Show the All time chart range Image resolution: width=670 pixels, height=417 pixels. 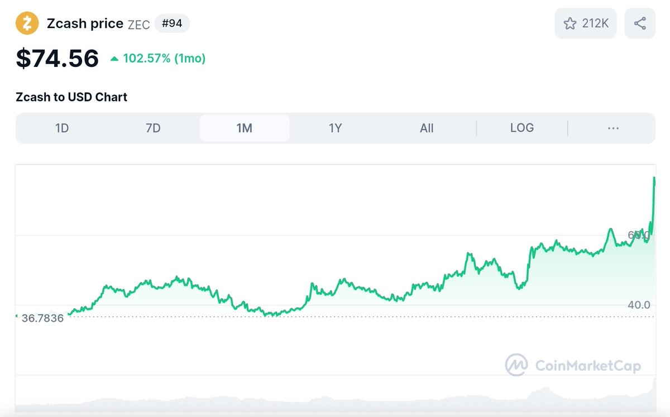(x=427, y=128)
